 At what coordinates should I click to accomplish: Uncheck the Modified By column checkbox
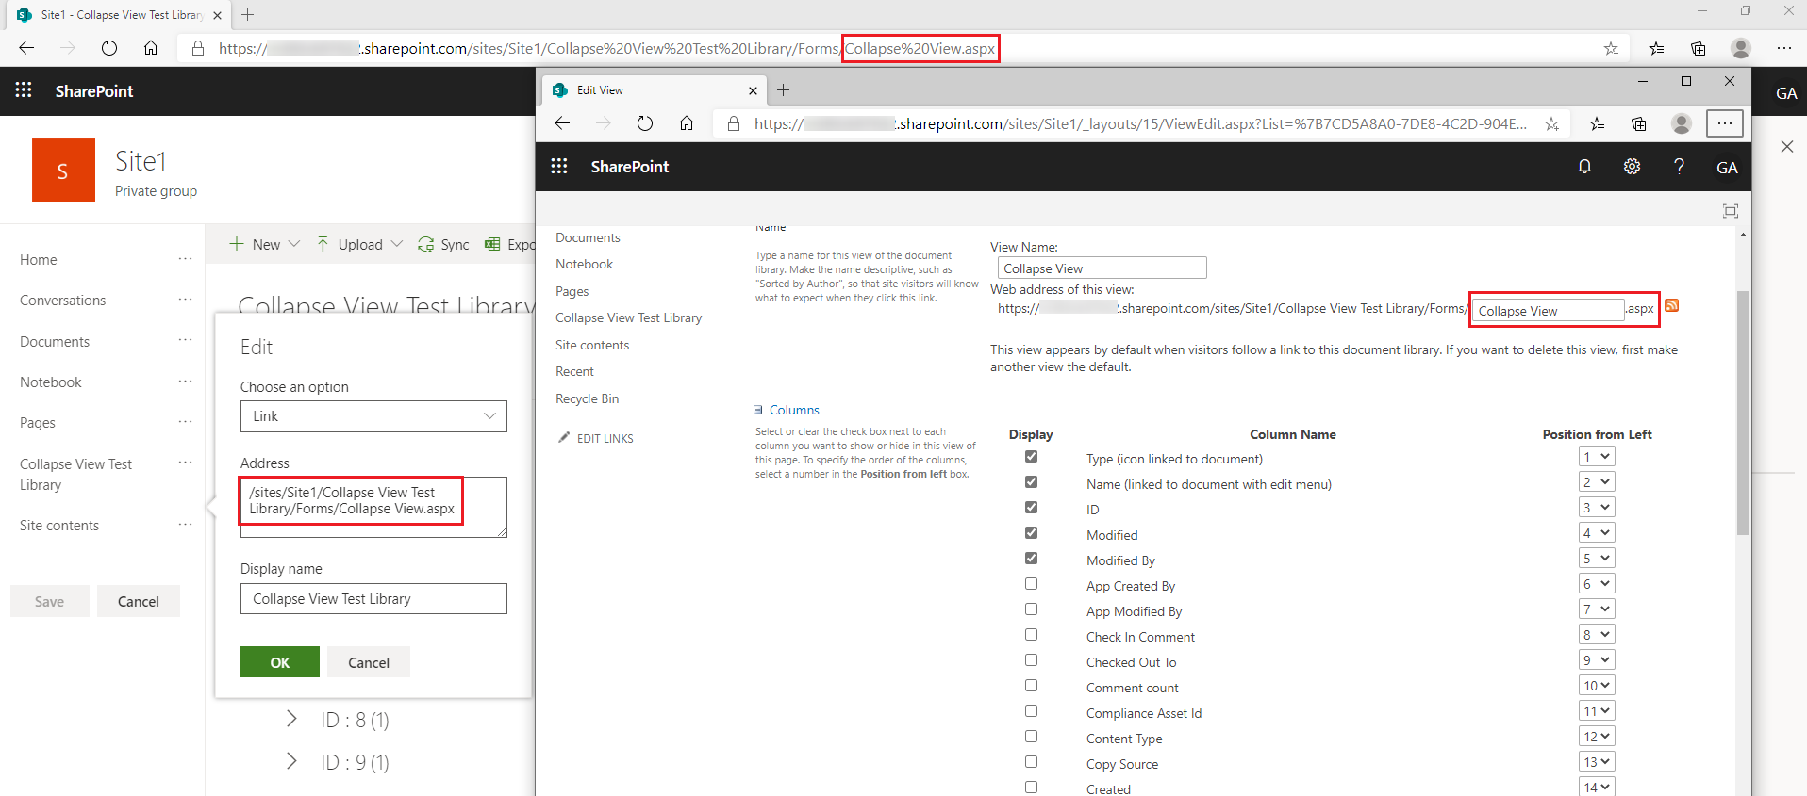tap(1031, 559)
